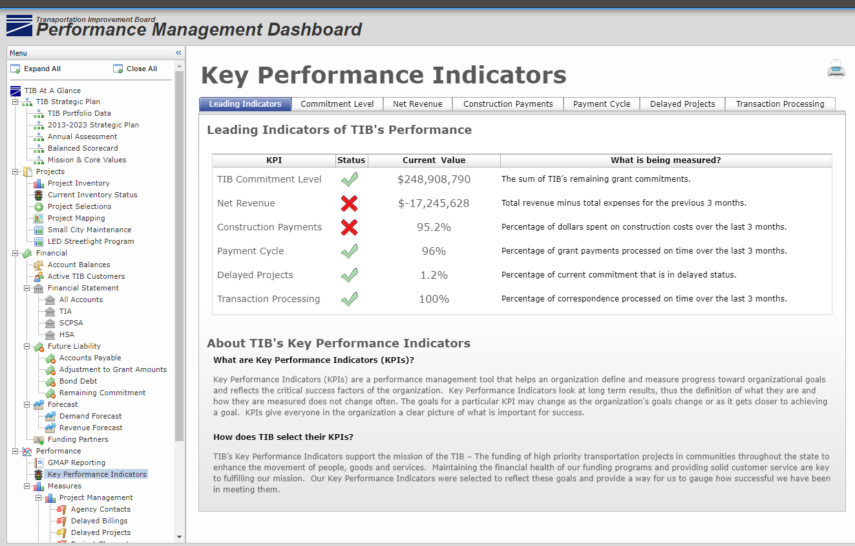Click the Payment Cycle KPI name in the table

pyautogui.click(x=251, y=251)
